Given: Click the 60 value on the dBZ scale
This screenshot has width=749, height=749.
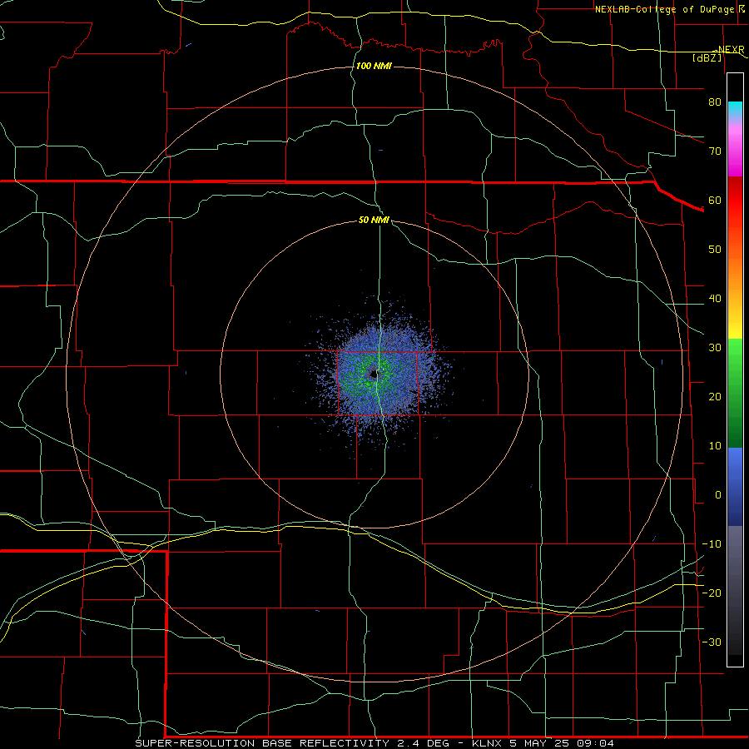Looking at the screenshot, I should coord(715,201).
